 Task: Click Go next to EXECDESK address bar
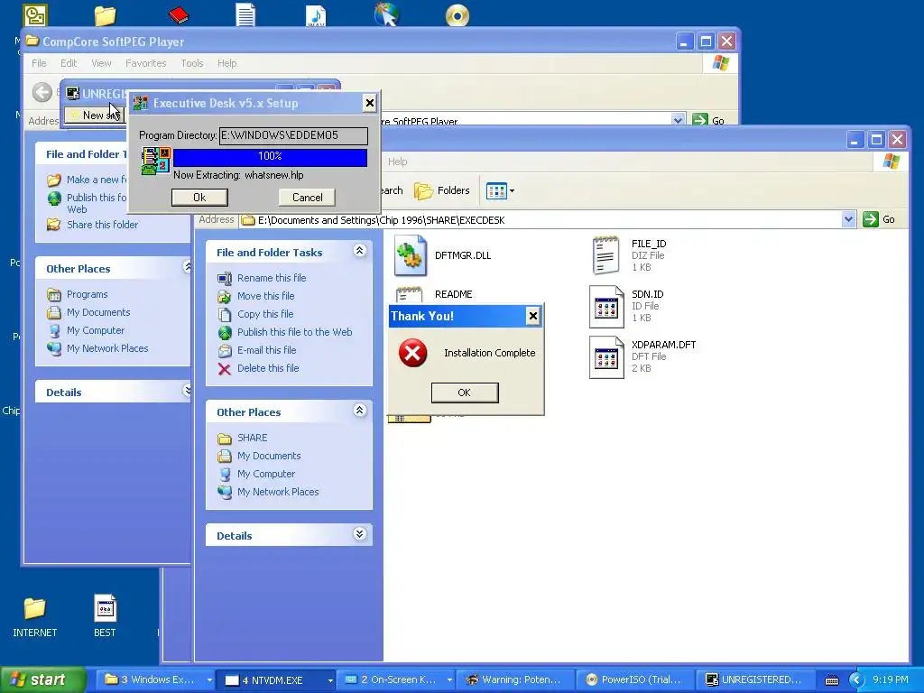(879, 219)
